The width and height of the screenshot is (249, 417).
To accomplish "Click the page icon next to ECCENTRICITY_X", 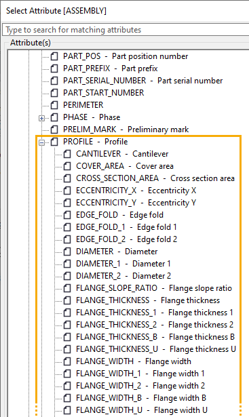I will (x=67, y=191).
